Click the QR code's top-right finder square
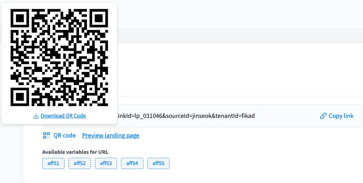The width and height of the screenshot is (363, 183). [x=98, y=19]
